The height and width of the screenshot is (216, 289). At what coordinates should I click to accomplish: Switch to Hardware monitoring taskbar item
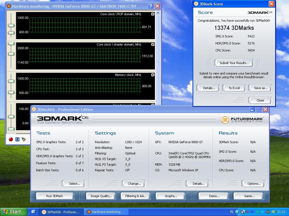click(x=106, y=212)
